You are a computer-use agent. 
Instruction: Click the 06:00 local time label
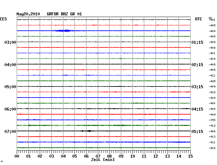pos(10,109)
